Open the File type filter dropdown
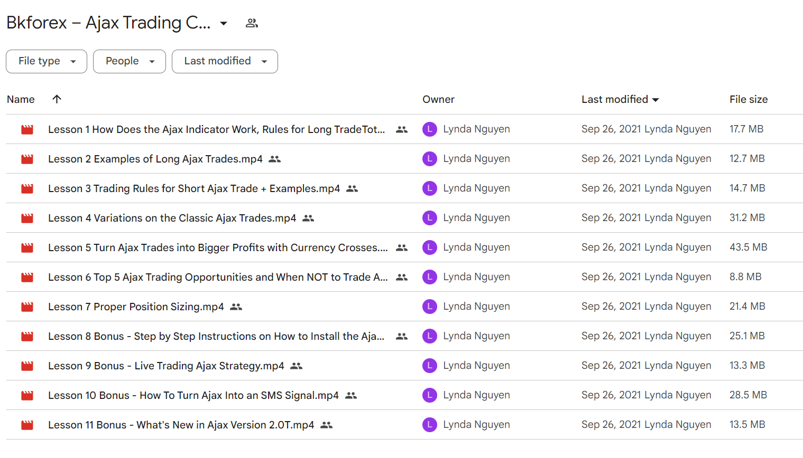The height and width of the screenshot is (458, 803). (47, 61)
